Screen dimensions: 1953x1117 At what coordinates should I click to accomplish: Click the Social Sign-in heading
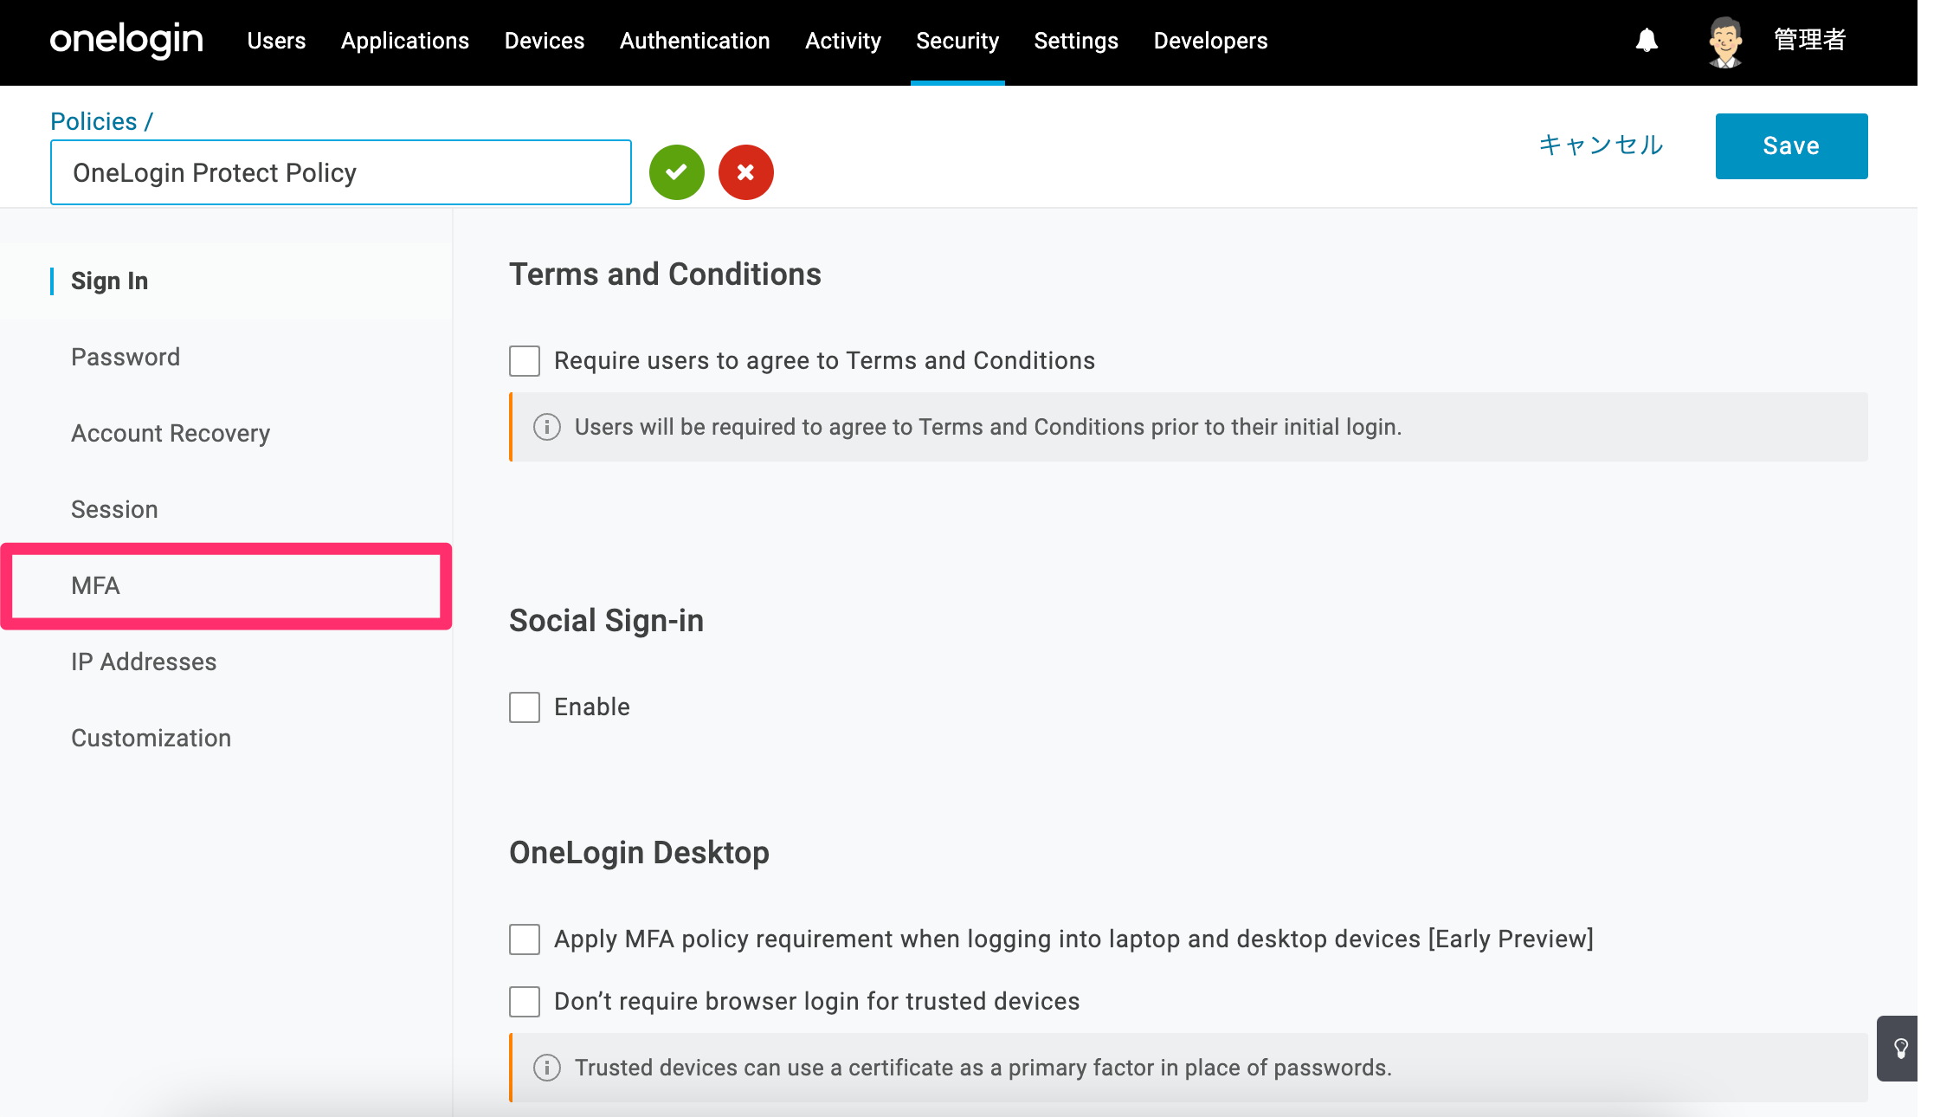(x=606, y=621)
